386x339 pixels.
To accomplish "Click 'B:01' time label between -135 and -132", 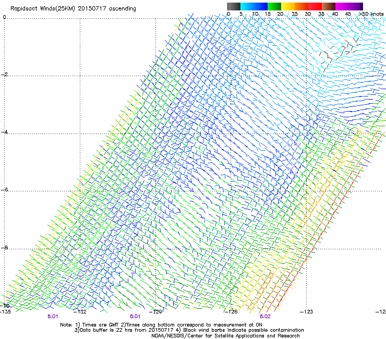I will (53, 317).
